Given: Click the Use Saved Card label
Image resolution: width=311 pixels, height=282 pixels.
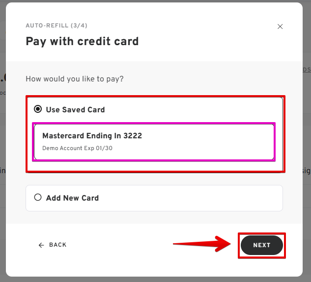Looking at the screenshot, I should click(x=75, y=110).
